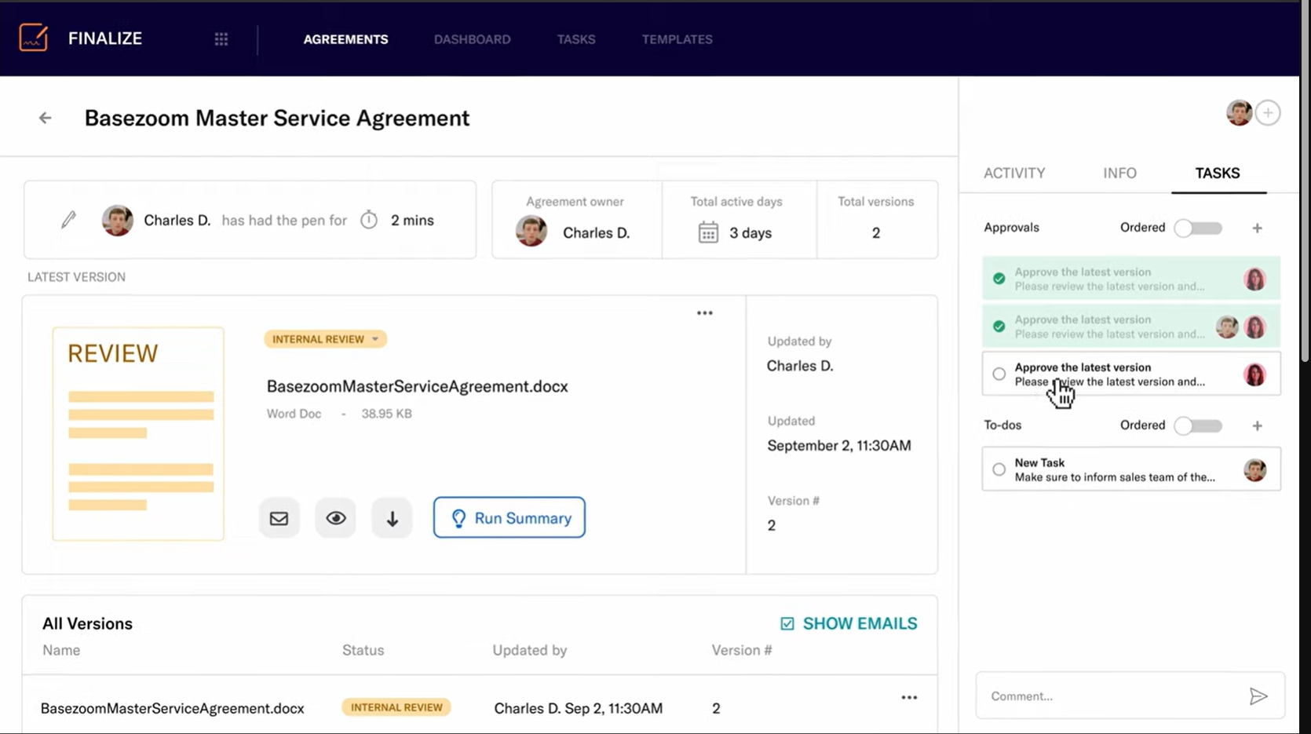Click the Name column header

(x=61, y=650)
